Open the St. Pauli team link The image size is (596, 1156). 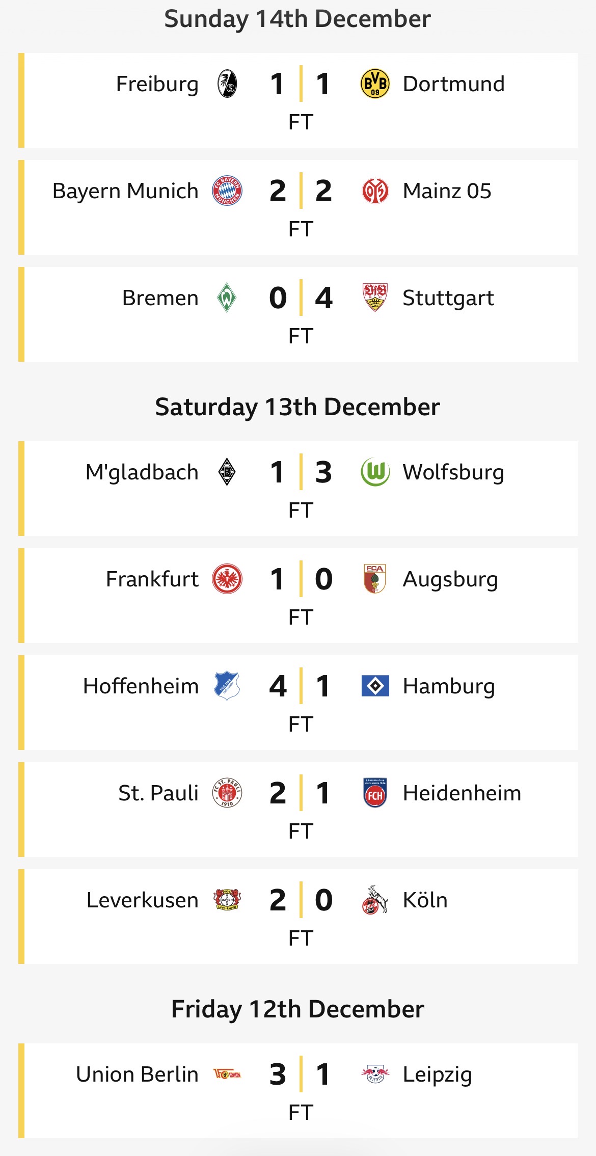158,793
